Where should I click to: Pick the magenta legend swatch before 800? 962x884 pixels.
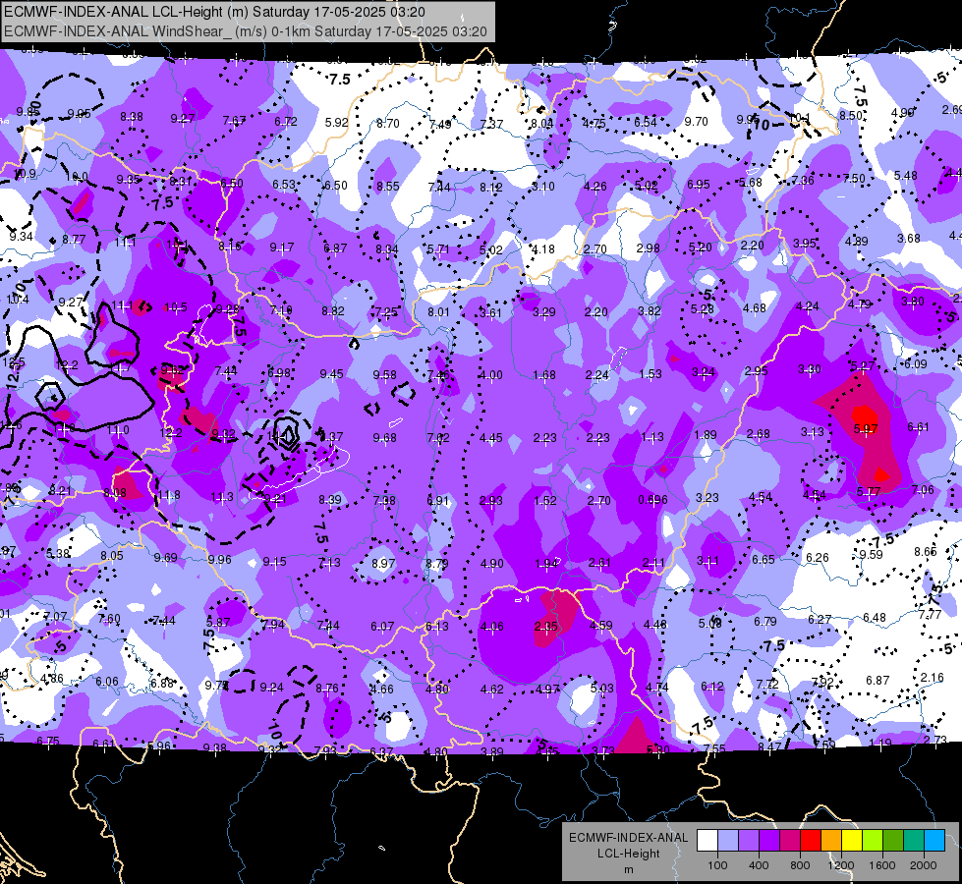pyautogui.click(x=790, y=841)
